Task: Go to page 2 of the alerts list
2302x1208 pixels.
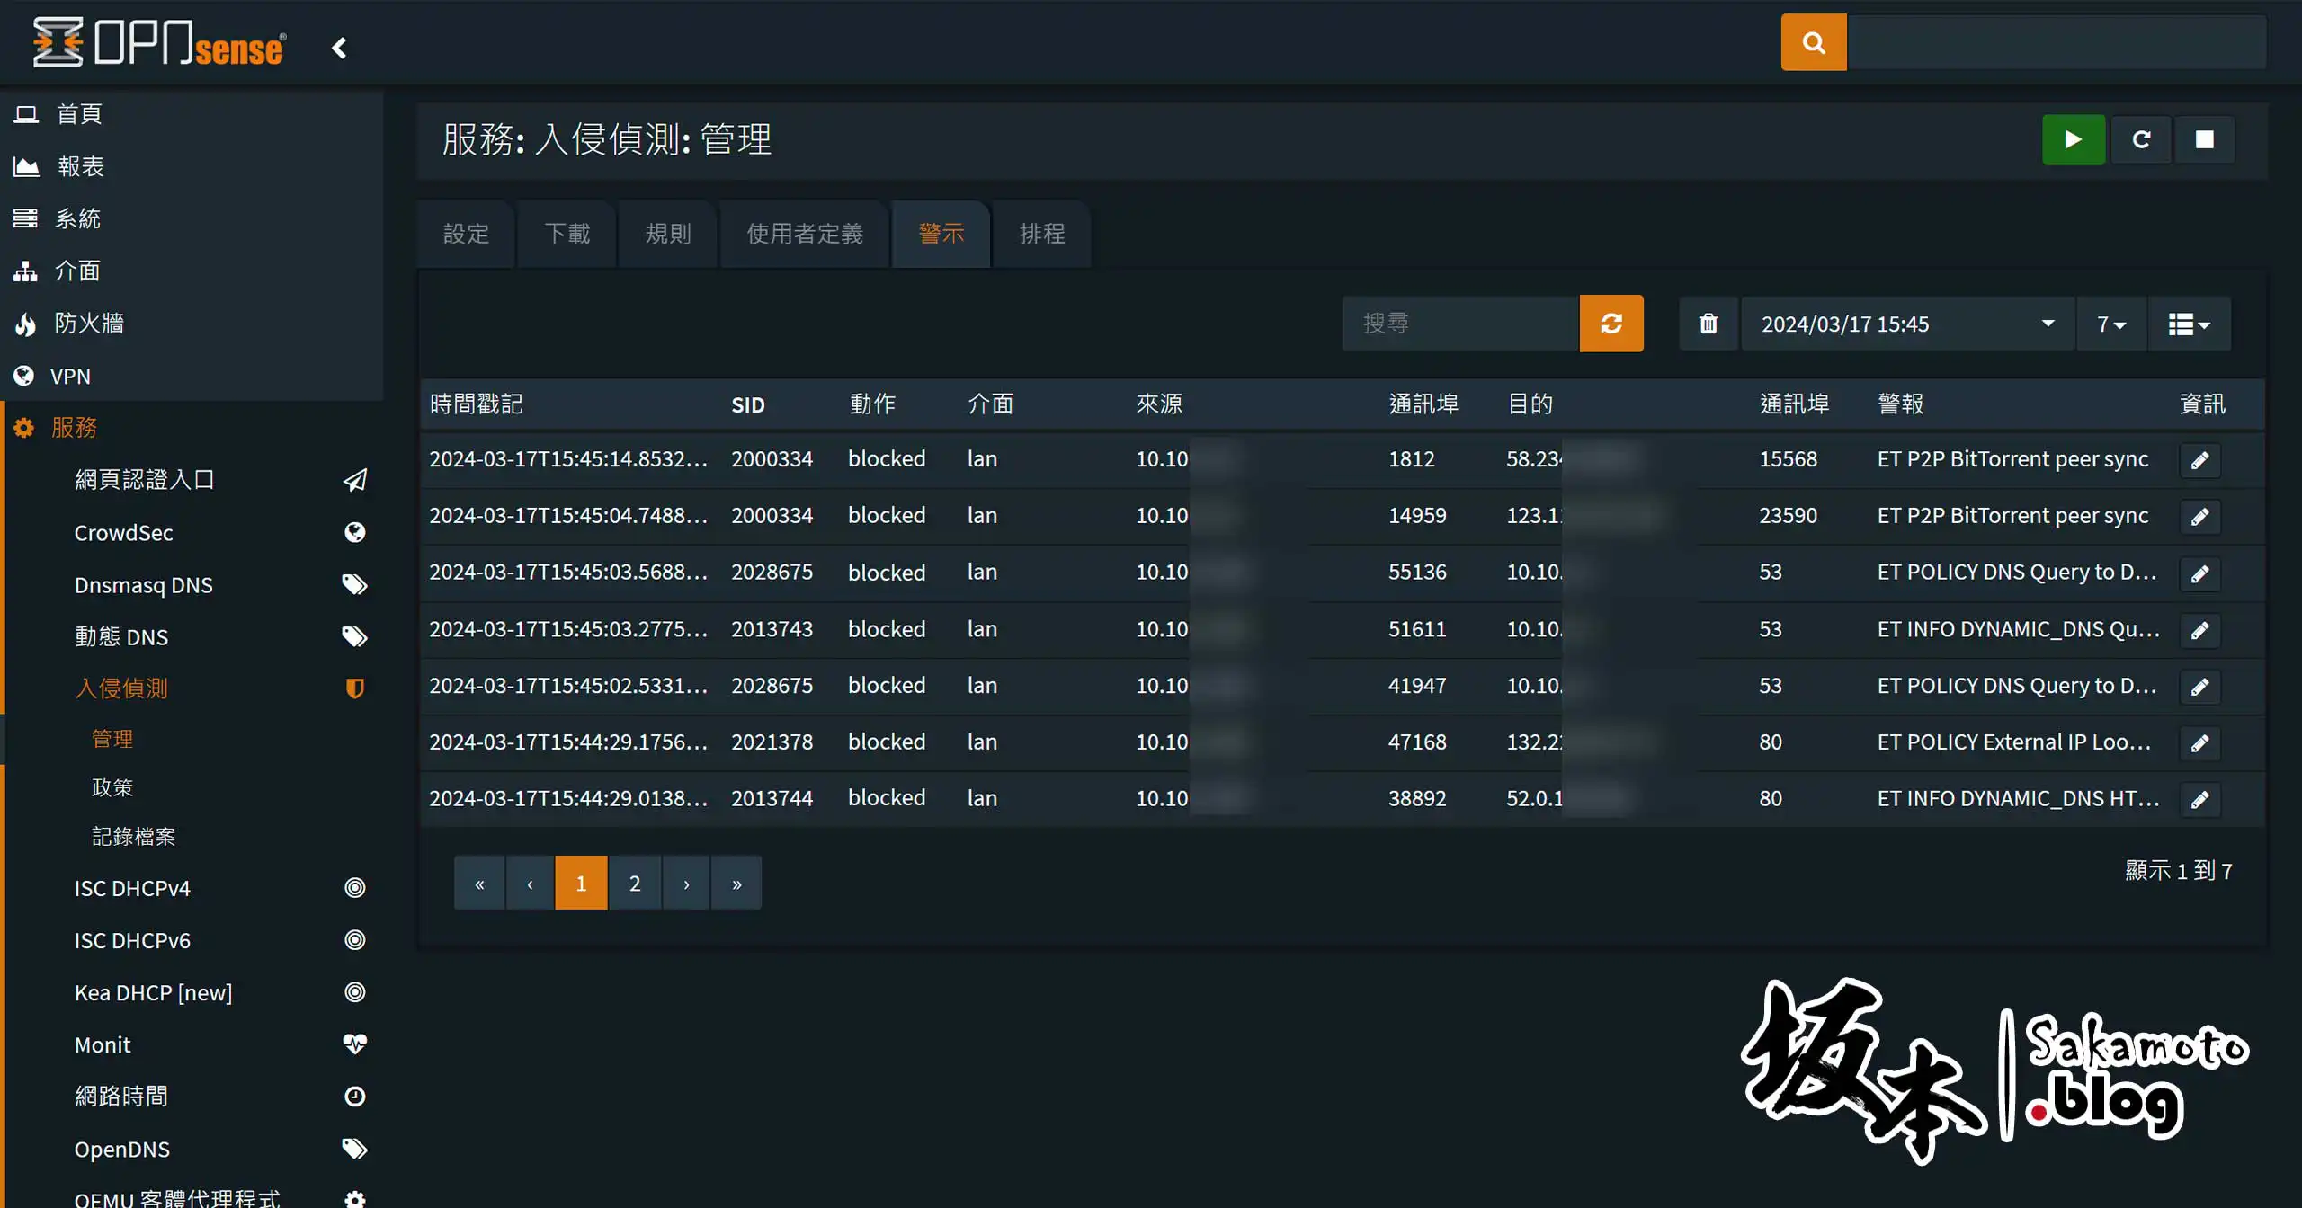Action: pos(635,883)
